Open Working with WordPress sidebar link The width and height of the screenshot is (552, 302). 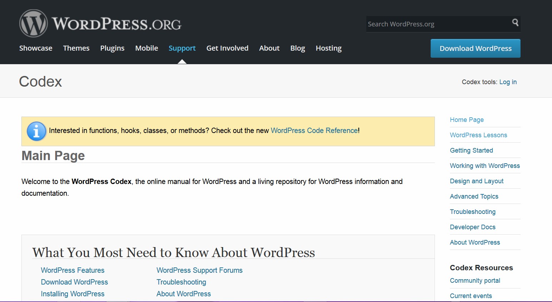point(485,166)
